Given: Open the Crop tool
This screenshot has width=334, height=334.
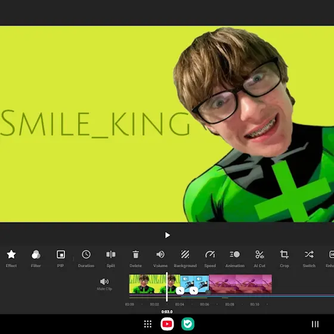Looking at the screenshot, I should click(284, 258).
